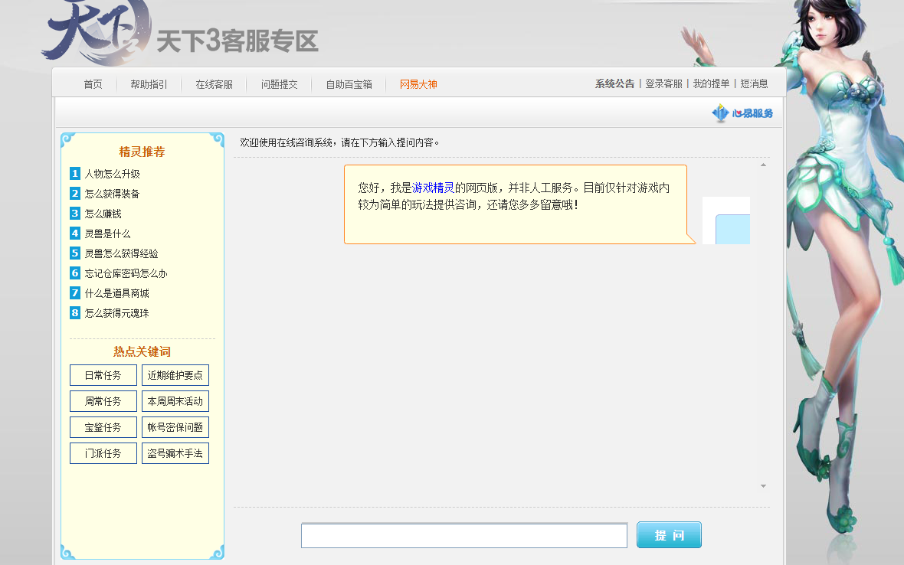
Task: Open 帮助指引 navigation item
Action: (x=149, y=85)
